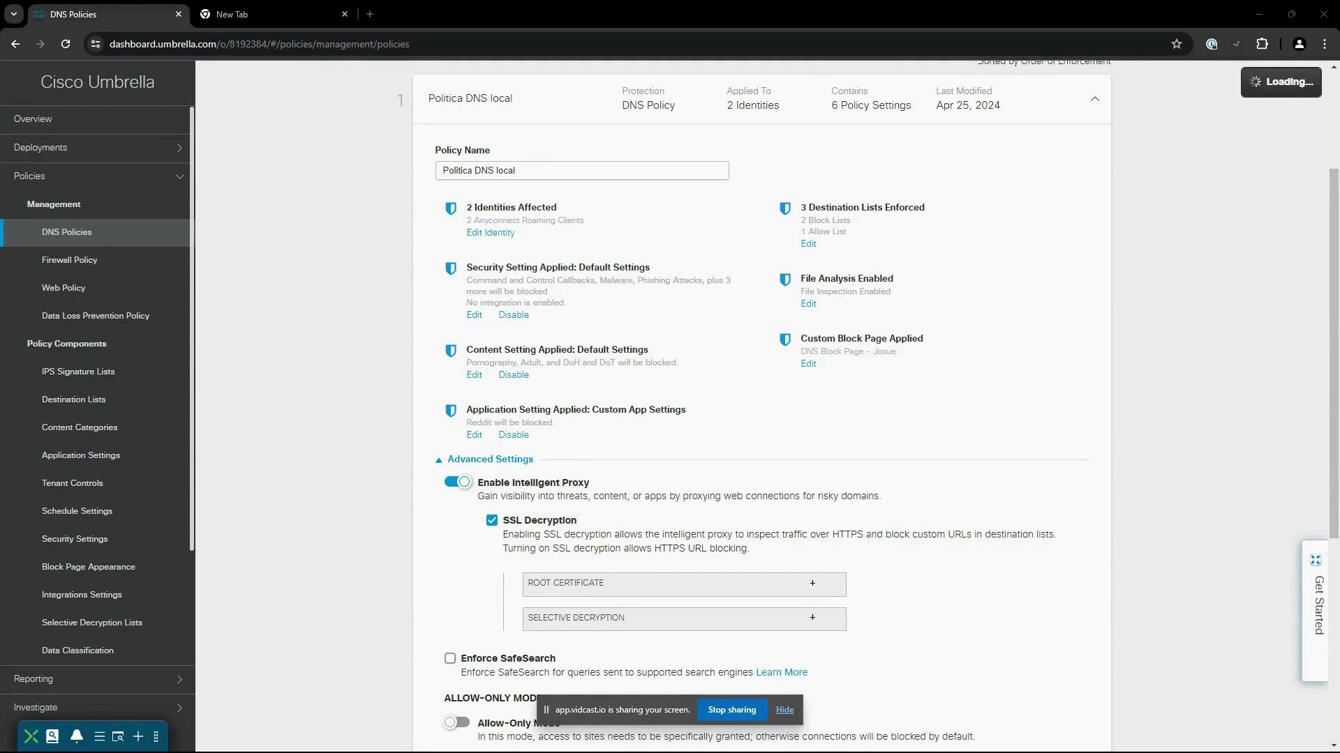Disable the Enable Intelligent Proxy toggle
The height and width of the screenshot is (753, 1340).
click(x=458, y=482)
